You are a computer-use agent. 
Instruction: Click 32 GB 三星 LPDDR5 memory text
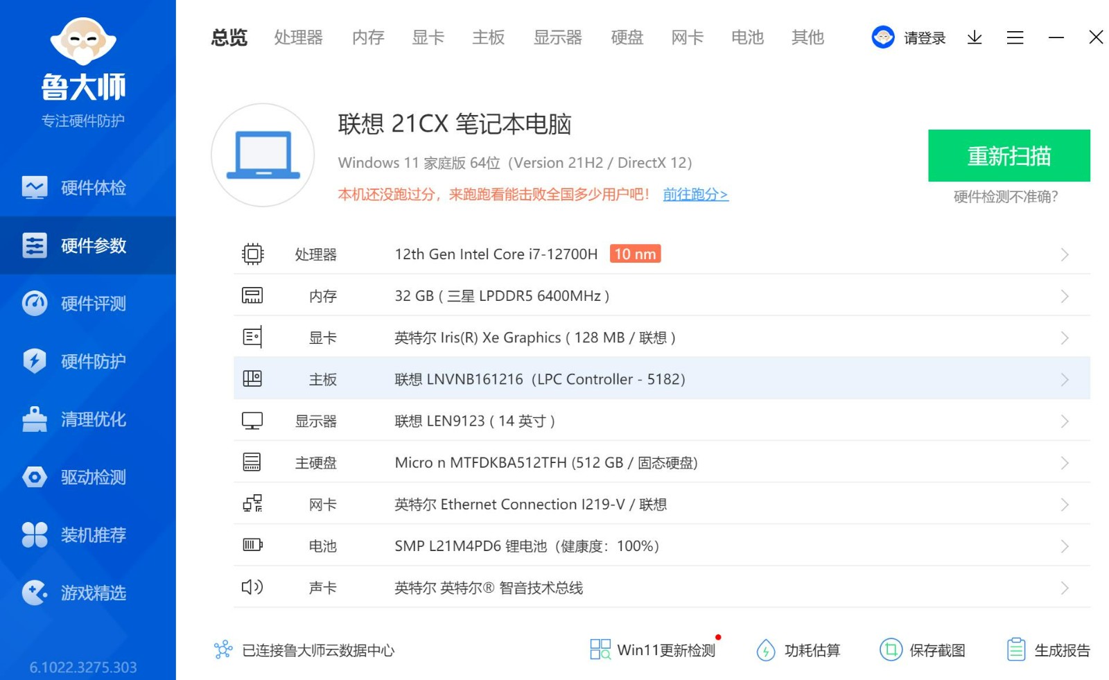(502, 296)
